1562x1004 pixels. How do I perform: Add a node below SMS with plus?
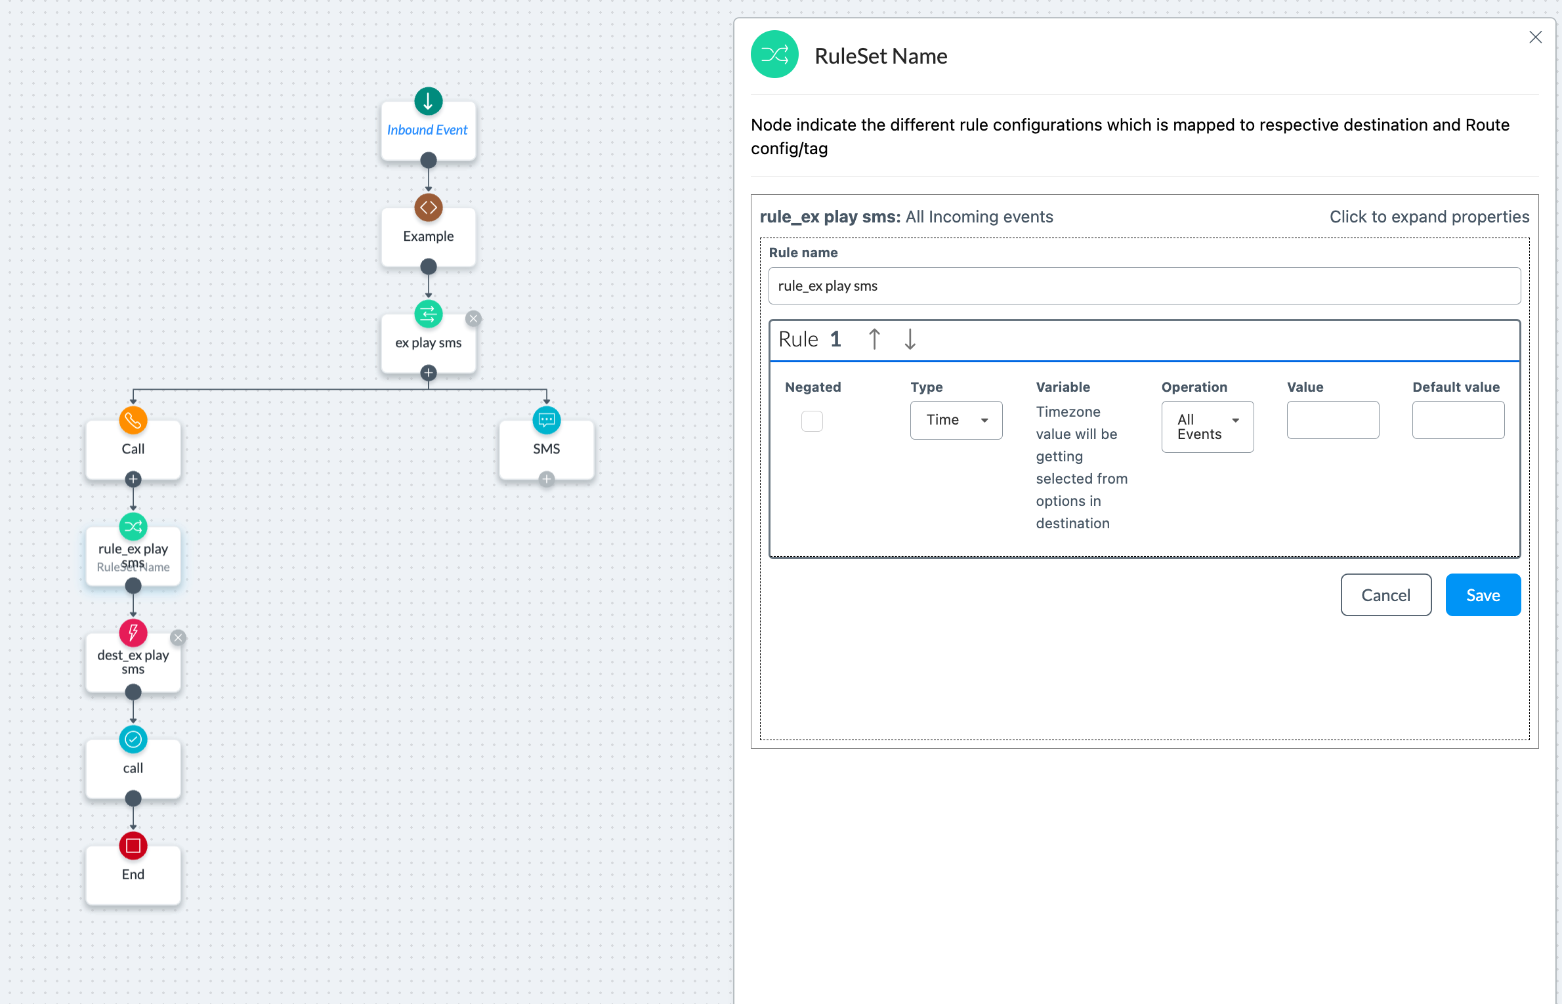546,479
